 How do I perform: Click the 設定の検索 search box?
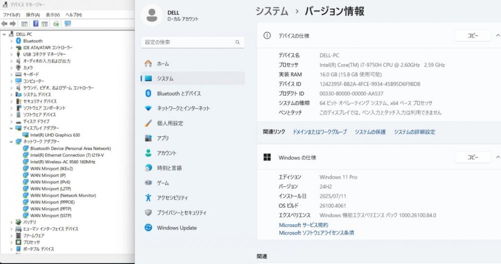pos(193,42)
